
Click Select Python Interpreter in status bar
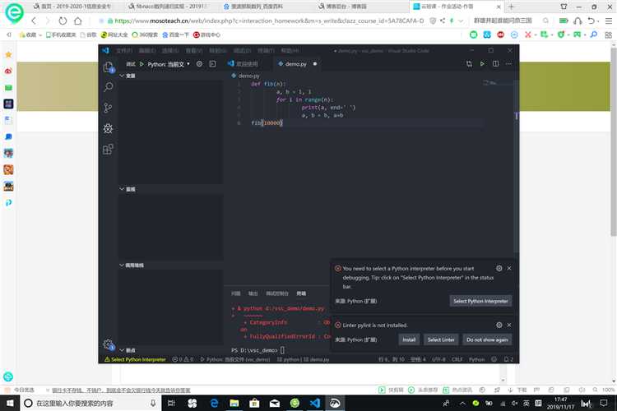tap(135, 359)
